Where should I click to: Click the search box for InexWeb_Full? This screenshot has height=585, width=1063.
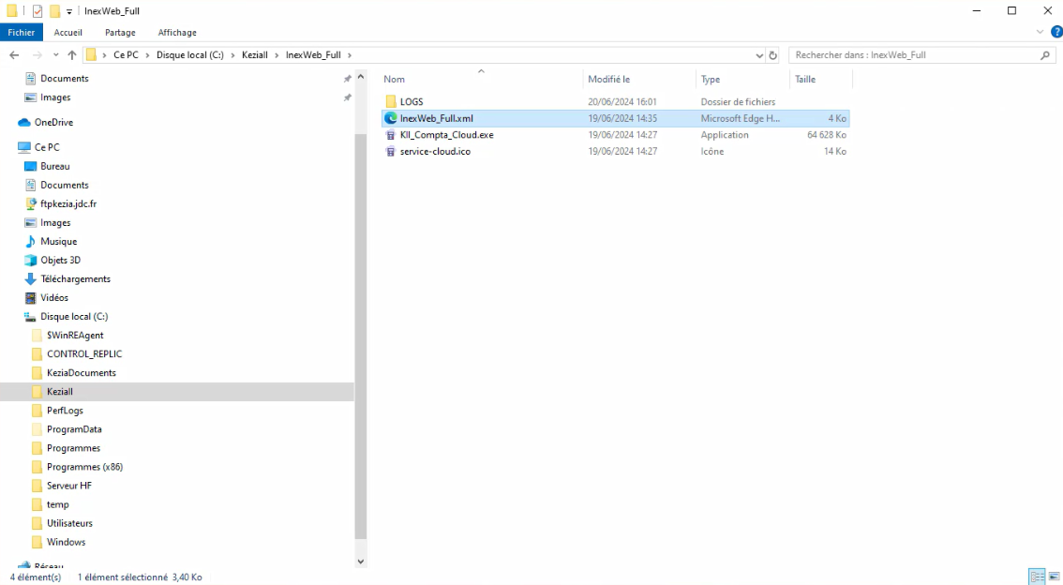[914, 55]
